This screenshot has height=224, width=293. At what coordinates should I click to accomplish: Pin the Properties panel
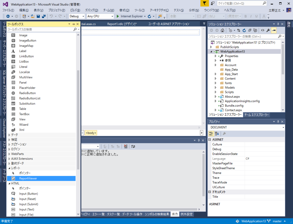(x=278, y=122)
